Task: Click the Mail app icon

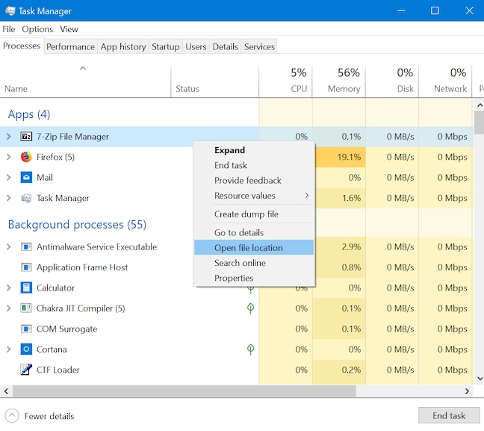Action: (26, 178)
